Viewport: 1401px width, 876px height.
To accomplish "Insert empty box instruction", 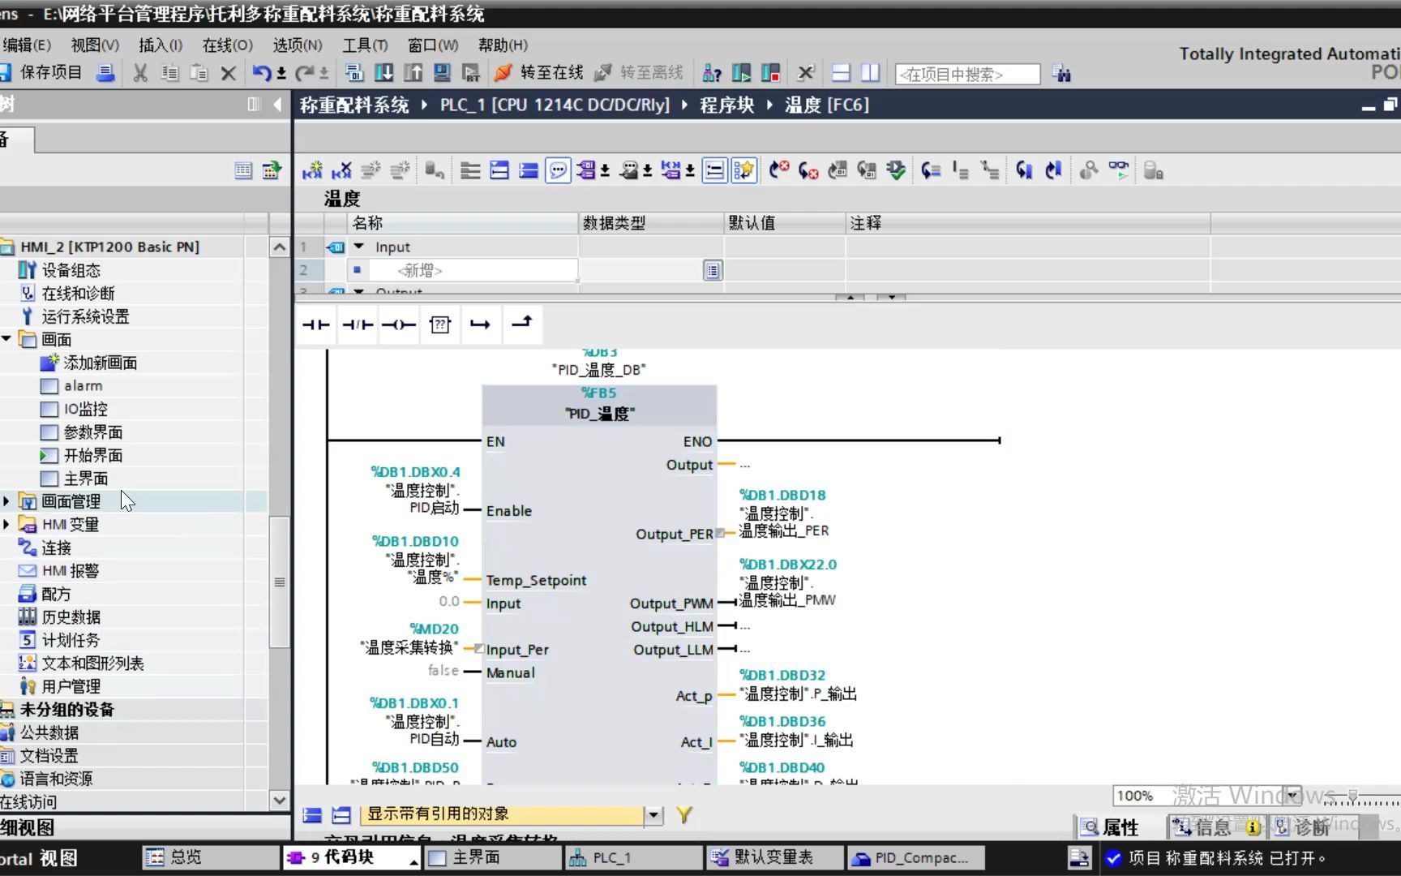I will tap(440, 325).
